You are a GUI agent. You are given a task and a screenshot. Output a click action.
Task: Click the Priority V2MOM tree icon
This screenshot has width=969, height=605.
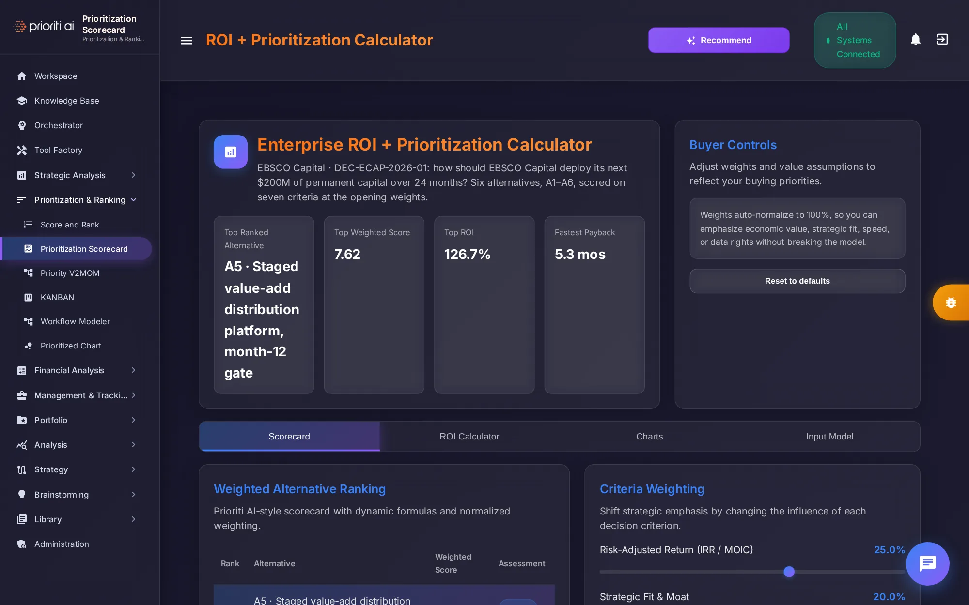(29, 273)
